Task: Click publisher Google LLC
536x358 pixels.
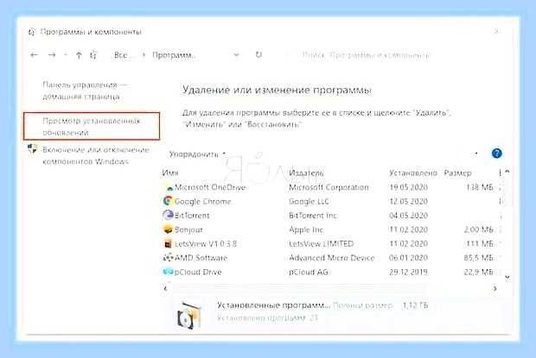Action: click(309, 202)
